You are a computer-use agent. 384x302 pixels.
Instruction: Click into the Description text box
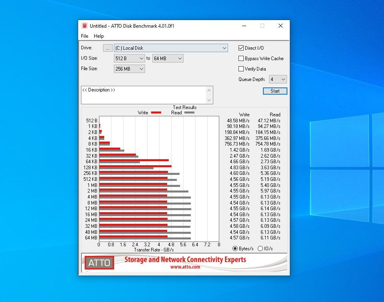(144, 95)
